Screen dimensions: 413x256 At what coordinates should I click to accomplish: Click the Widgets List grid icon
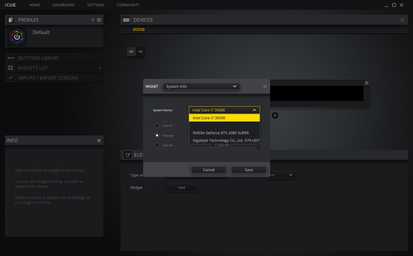click(11, 68)
